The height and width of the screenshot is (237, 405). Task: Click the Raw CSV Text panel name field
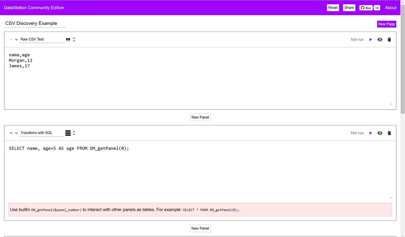pyautogui.click(x=42, y=39)
